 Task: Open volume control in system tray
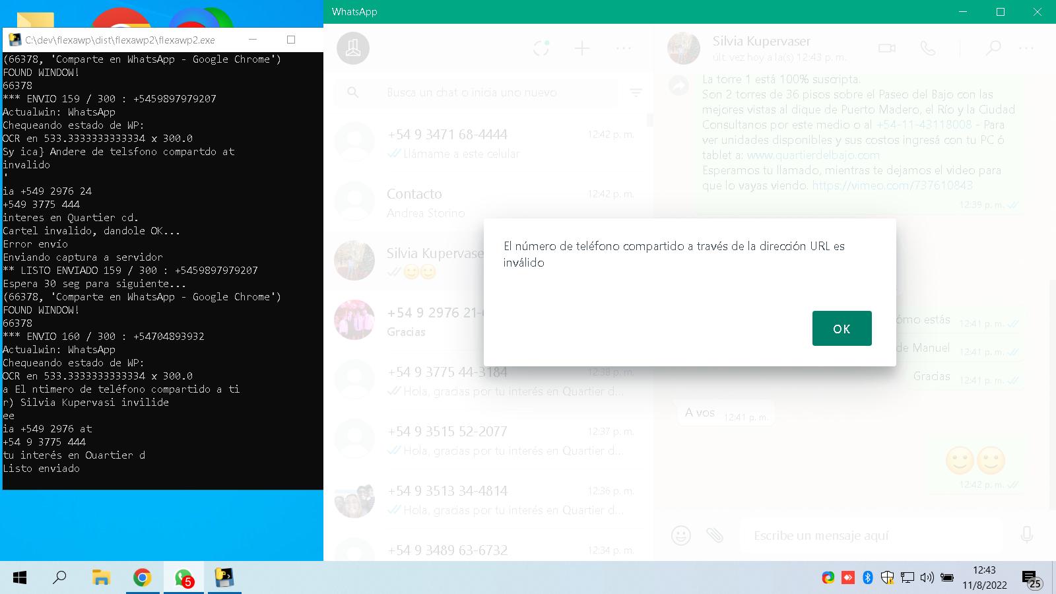coord(927,577)
